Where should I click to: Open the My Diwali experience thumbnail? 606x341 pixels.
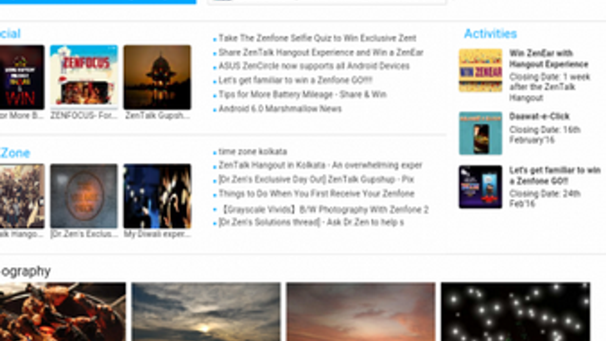point(157,196)
